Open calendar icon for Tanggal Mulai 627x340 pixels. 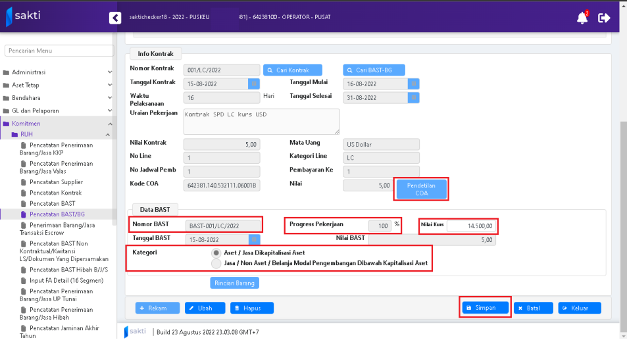[413, 84]
